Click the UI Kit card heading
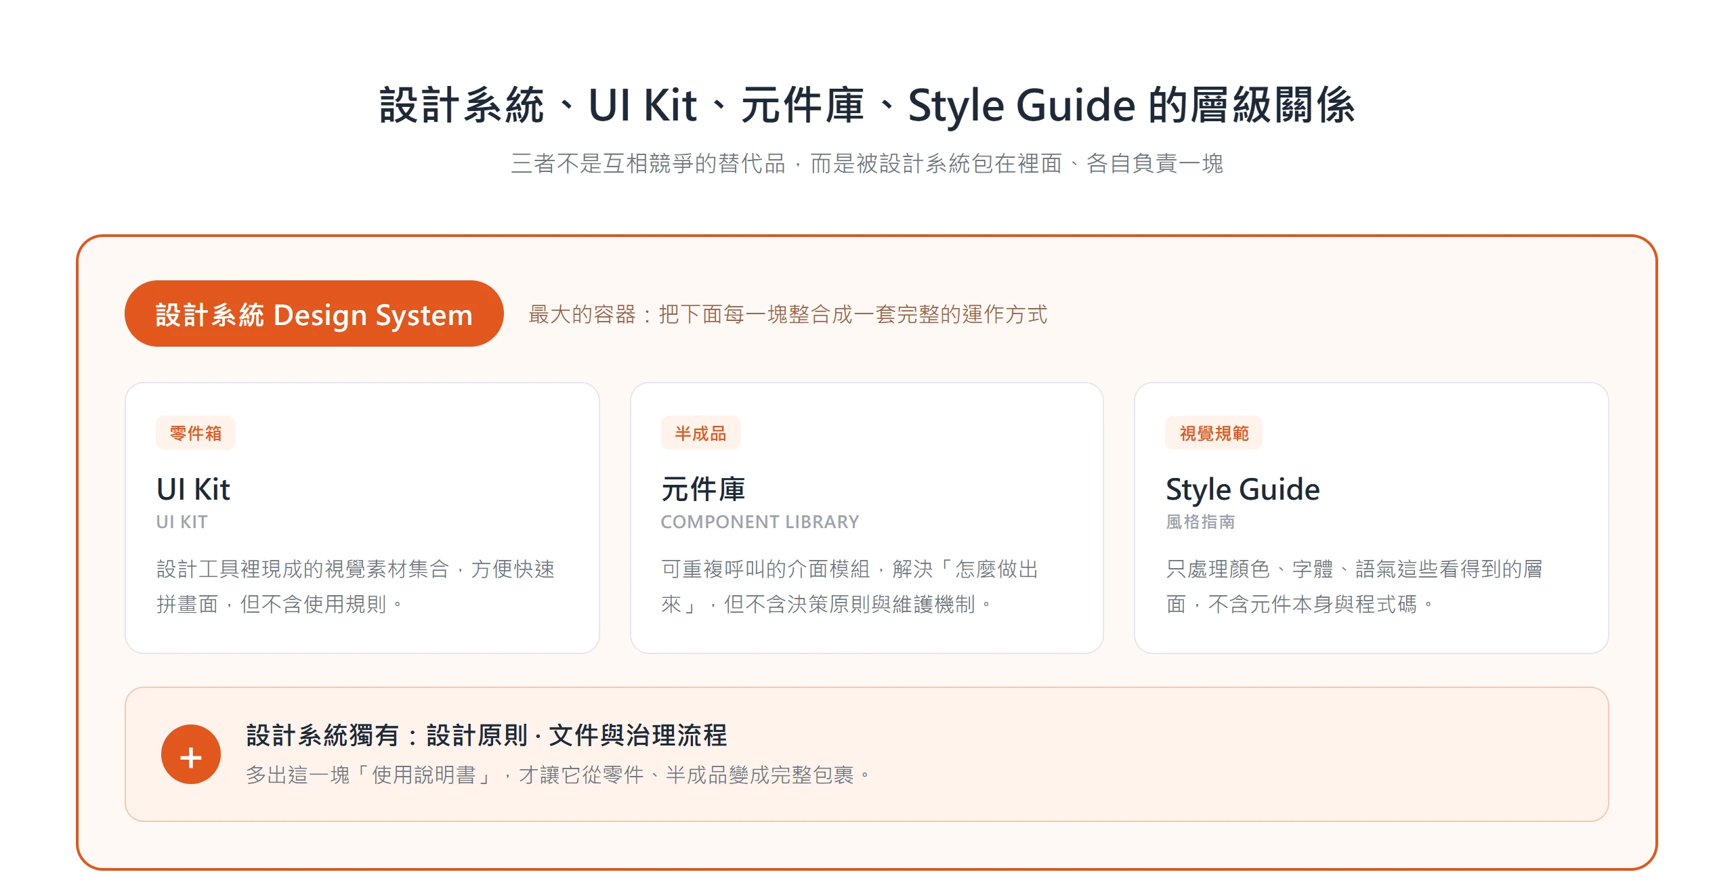This screenshot has width=1734, height=887. pyautogui.click(x=194, y=489)
